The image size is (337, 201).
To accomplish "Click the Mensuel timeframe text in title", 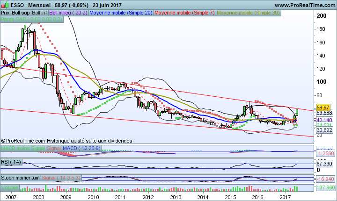I will pyautogui.click(x=39, y=5).
